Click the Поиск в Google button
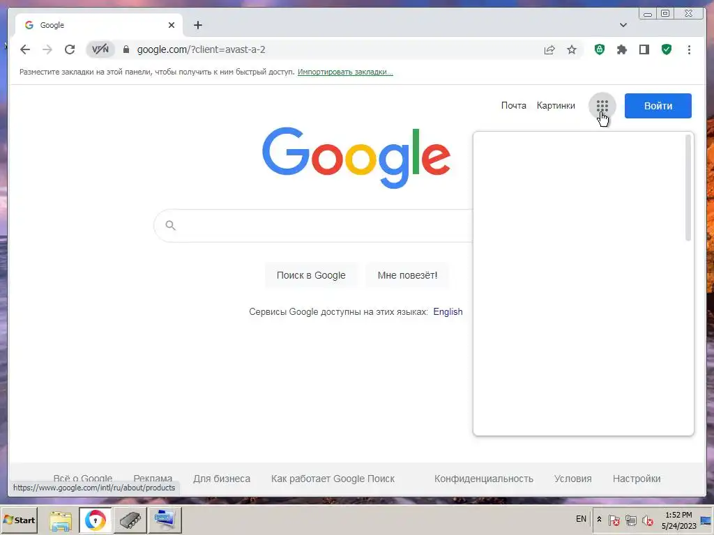This screenshot has height=535, width=714. coord(311,275)
